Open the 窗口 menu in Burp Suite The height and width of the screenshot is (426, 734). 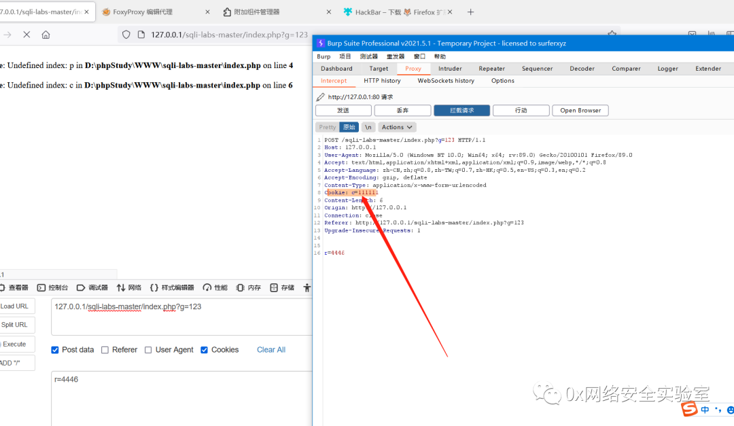click(x=420, y=56)
